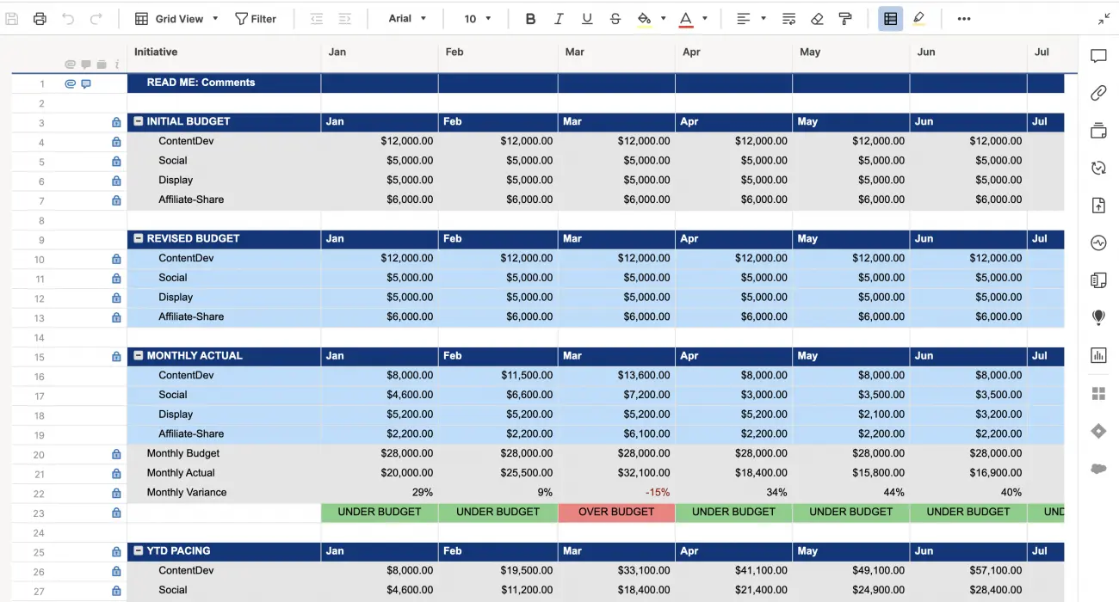Open comments on the READ ME row

(x=85, y=83)
